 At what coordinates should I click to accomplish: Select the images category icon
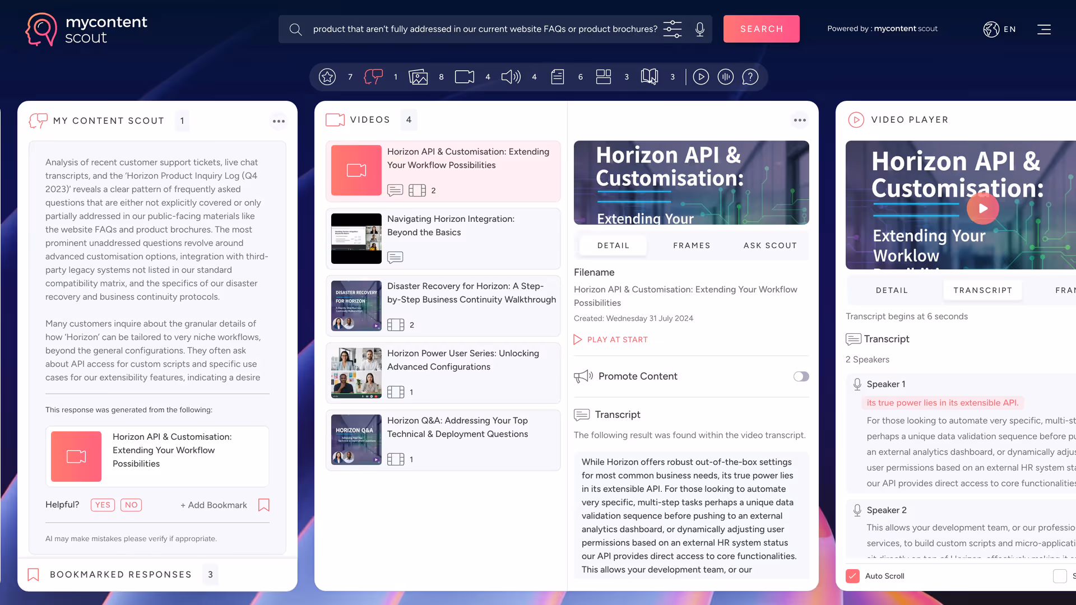click(x=418, y=77)
